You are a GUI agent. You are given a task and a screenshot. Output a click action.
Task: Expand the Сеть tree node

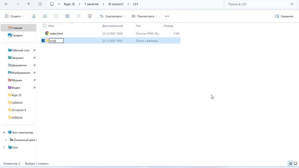(x=4, y=147)
